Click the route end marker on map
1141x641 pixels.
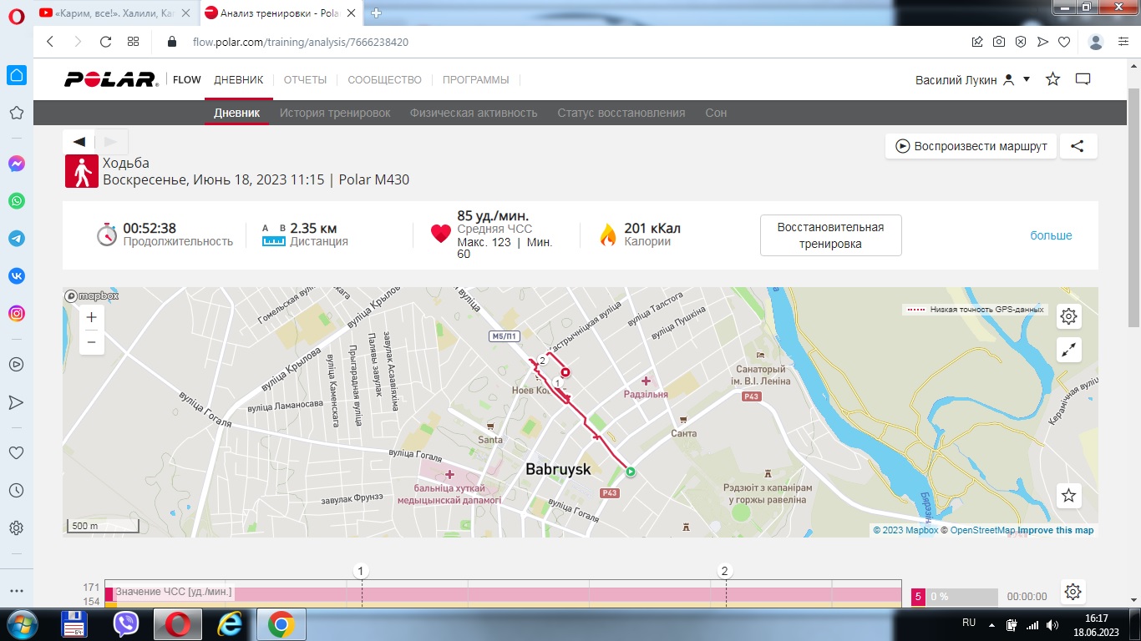coord(565,372)
